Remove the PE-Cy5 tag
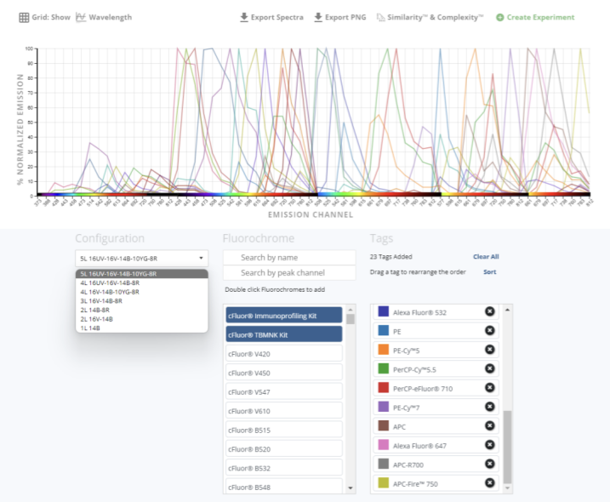Screen dimensions: 610x502 point(489,350)
